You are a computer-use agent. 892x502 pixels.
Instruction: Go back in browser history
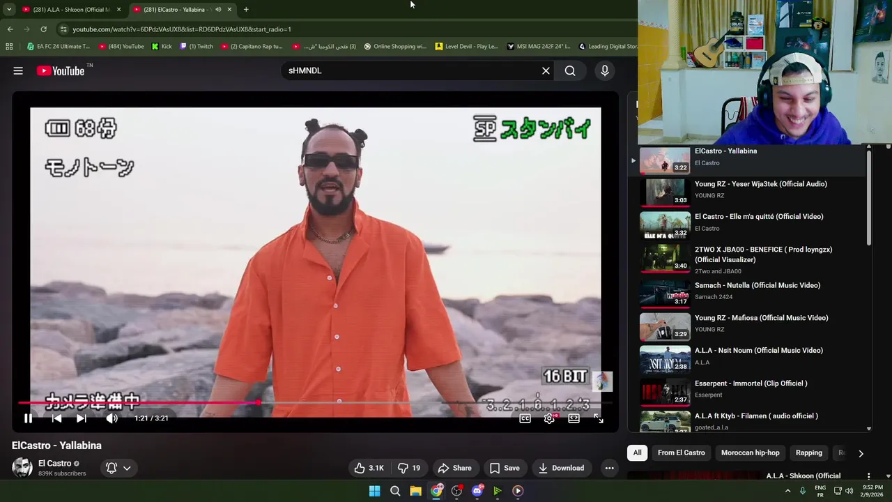pyautogui.click(x=10, y=29)
